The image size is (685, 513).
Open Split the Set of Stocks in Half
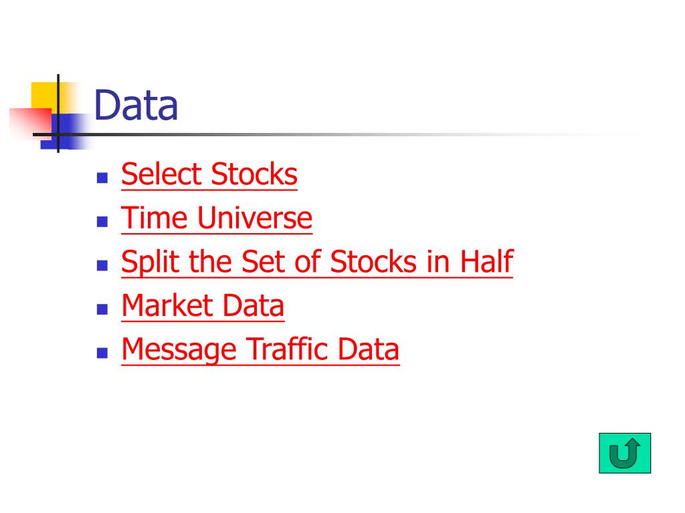pyautogui.click(x=317, y=262)
